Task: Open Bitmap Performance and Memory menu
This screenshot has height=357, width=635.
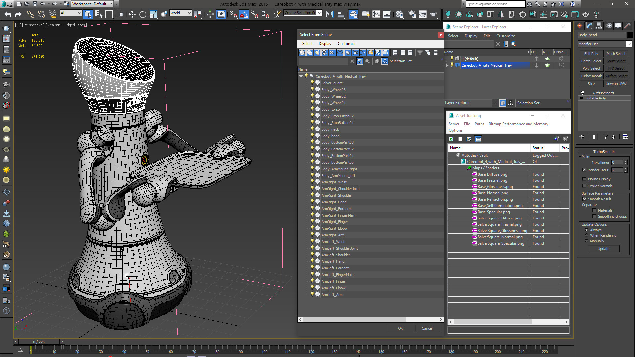Action: pyautogui.click(x=518, y=124)
